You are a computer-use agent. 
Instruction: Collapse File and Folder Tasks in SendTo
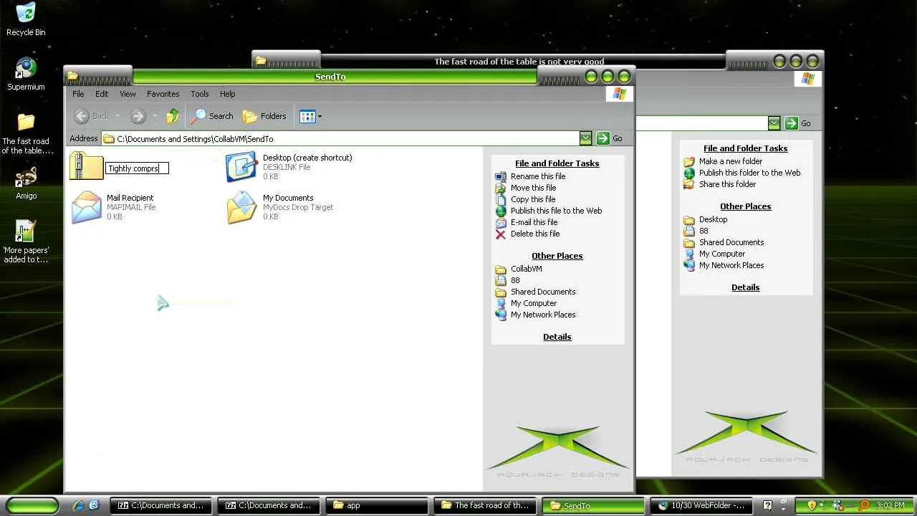point(557,163)
